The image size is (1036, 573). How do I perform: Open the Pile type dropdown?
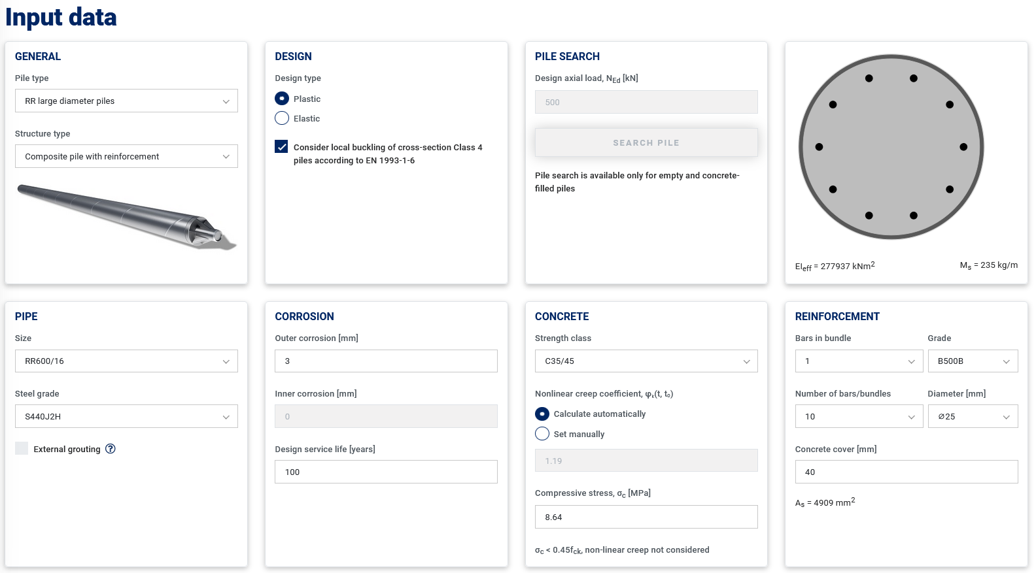(126, 101)
